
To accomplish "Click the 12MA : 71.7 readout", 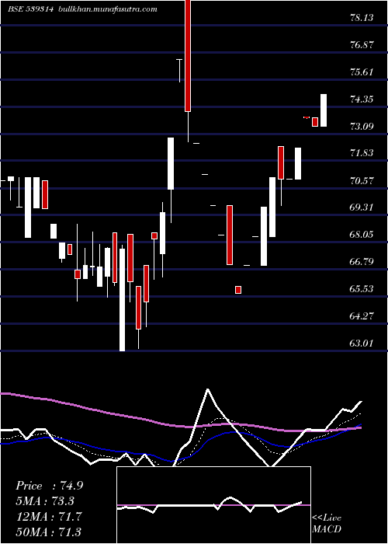I will tap(49, 516).
